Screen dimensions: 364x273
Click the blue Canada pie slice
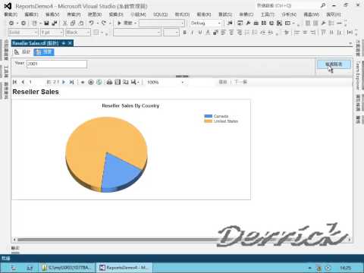119,172
